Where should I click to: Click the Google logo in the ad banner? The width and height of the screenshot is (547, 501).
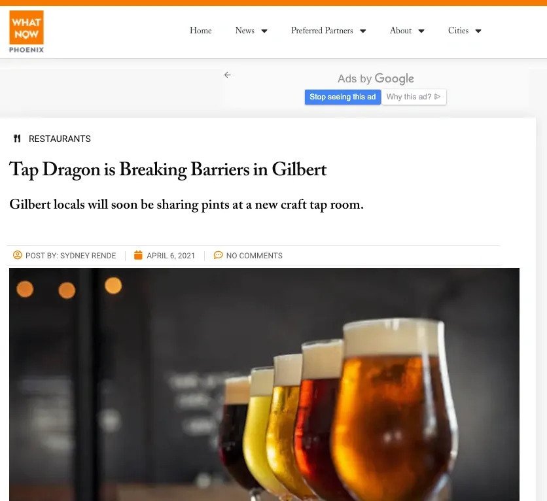tap(395, 78)
